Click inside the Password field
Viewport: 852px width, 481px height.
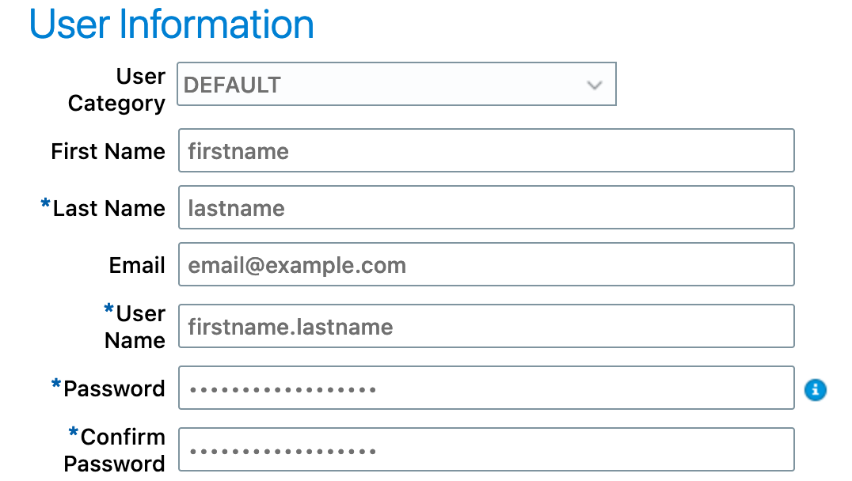[x=486, y=388]
